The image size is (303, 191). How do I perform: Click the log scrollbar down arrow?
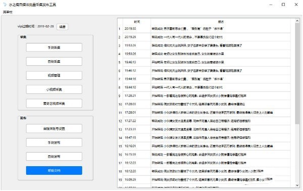(x=297, y=185)
